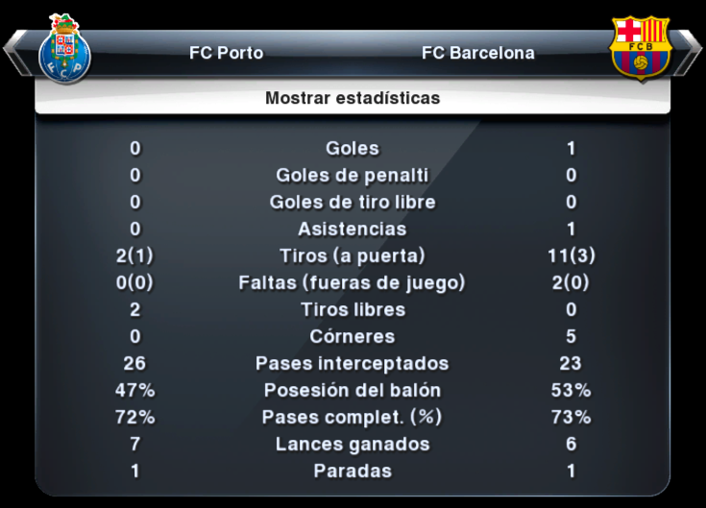Click Barcelona's 11(3) shots value
706x508 pixels.
tap(571, 256)
